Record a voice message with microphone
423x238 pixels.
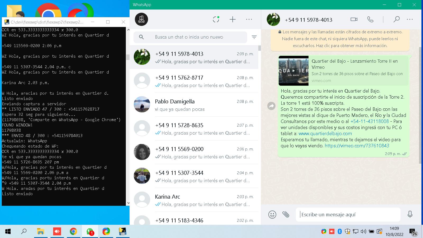click(410, 214)
